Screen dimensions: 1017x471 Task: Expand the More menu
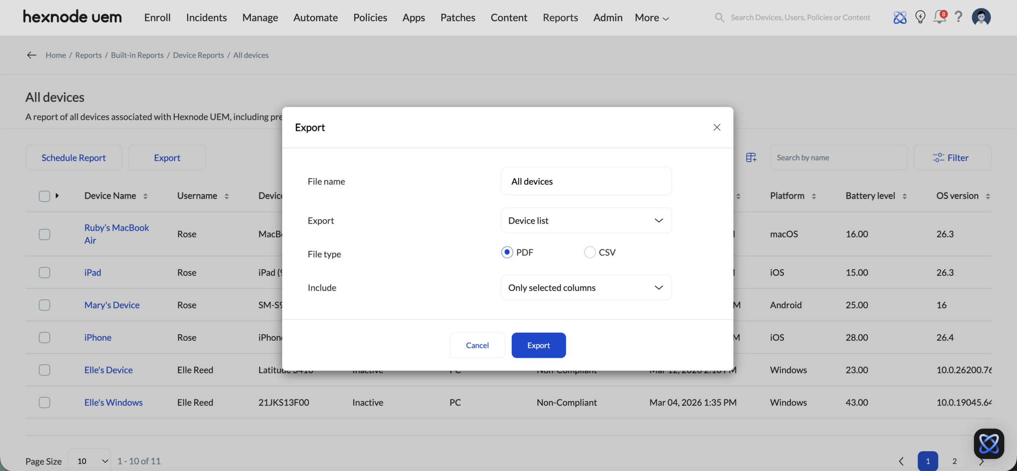[x=652, y=17]
